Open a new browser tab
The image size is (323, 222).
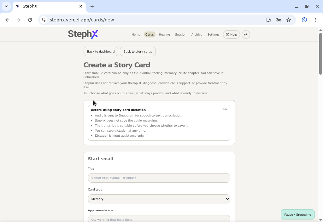coord(92,6)
